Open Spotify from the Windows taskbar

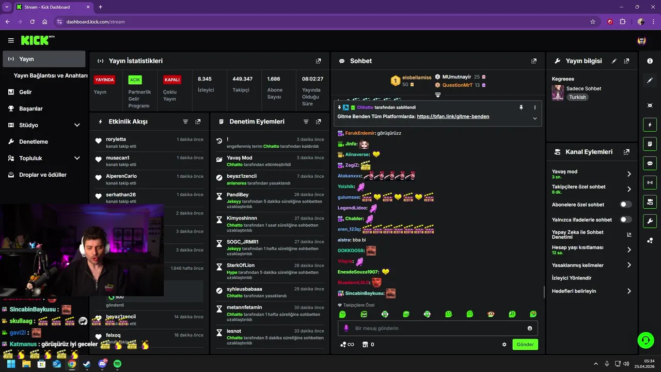(x=117, y=364)
